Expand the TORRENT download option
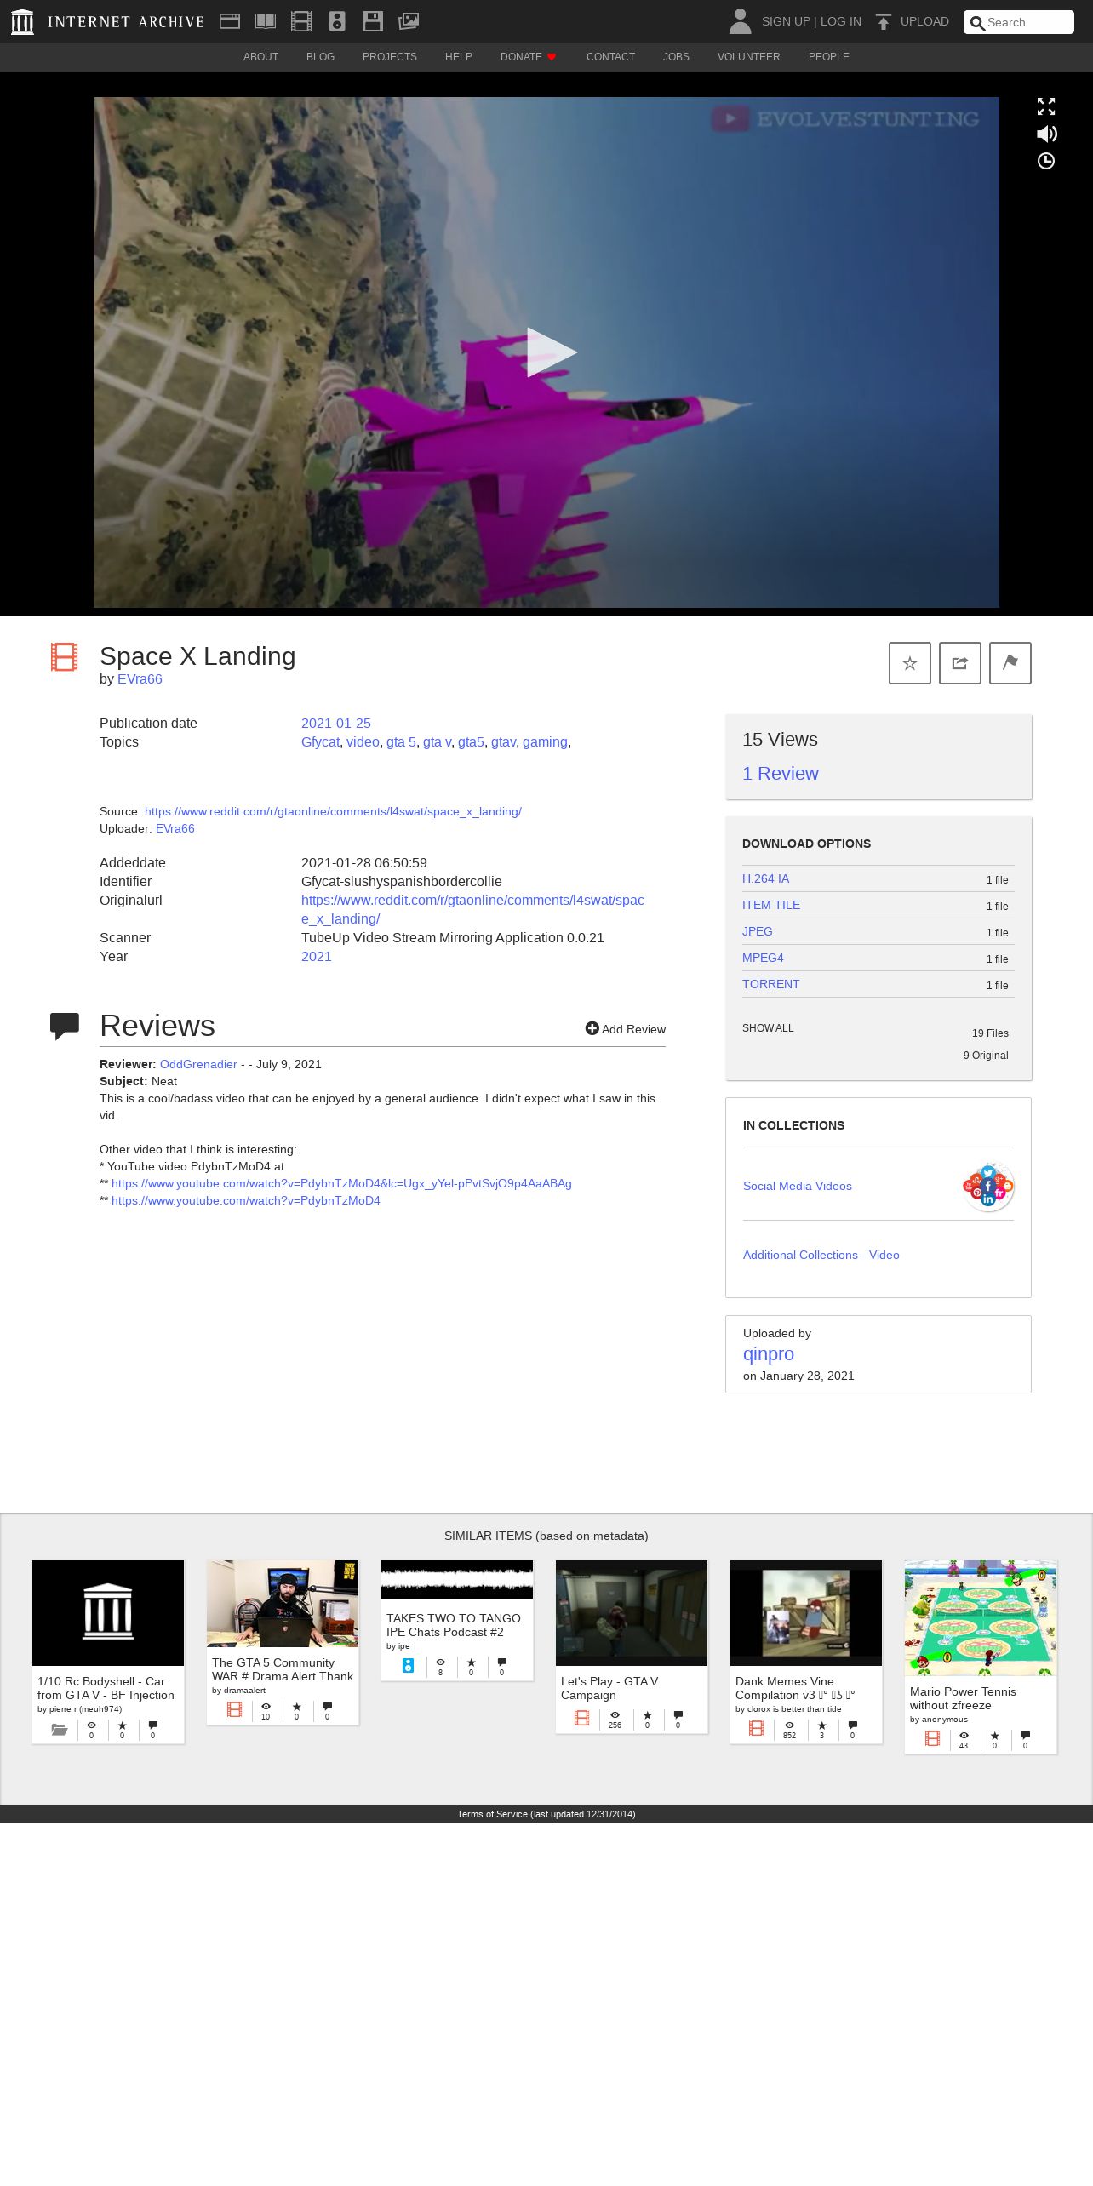 (x=771, y=984)
